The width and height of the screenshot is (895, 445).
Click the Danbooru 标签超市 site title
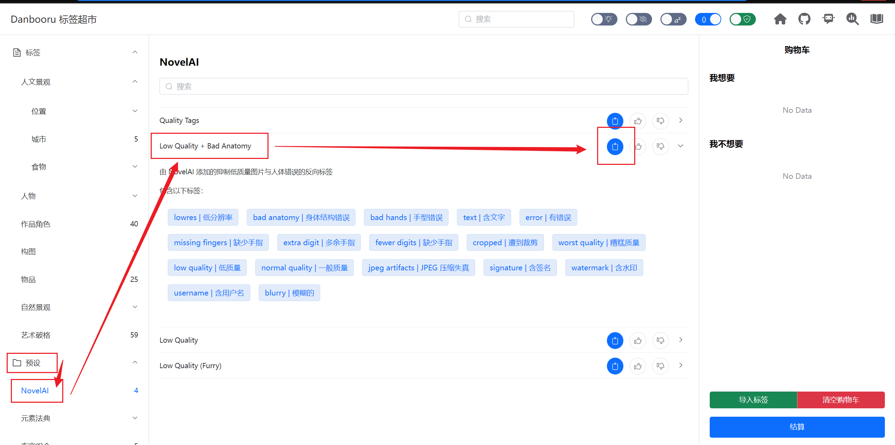(54, 19)
